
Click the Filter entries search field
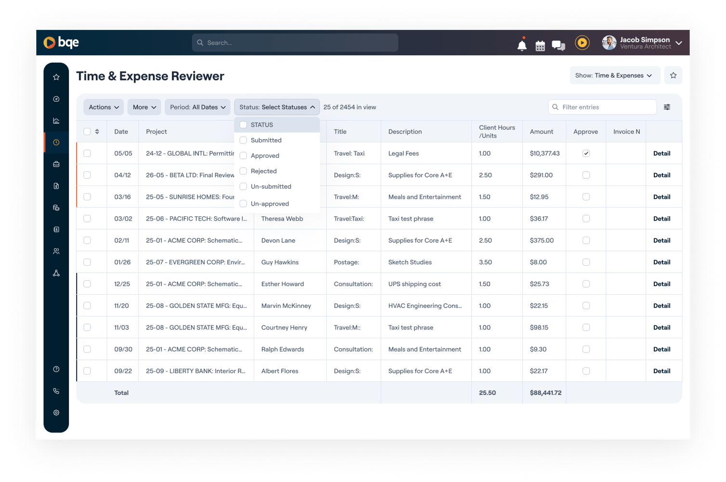pyautogui.click(x=602, y=107)
